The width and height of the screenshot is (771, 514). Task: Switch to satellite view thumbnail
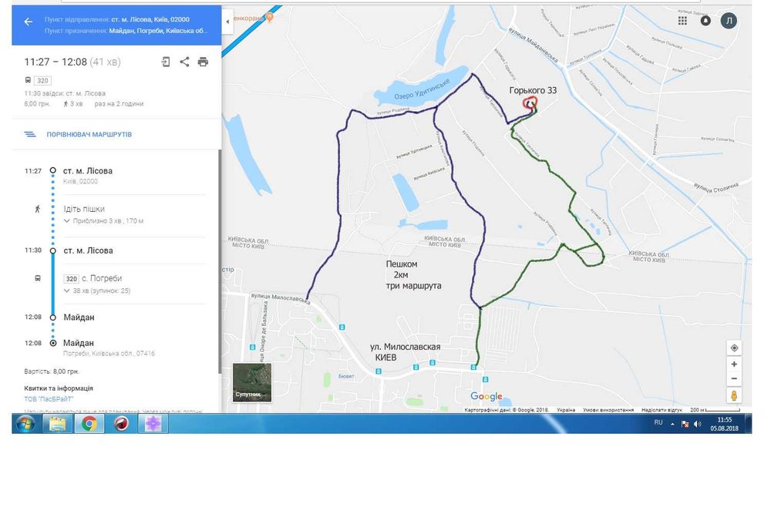(252, 383)
